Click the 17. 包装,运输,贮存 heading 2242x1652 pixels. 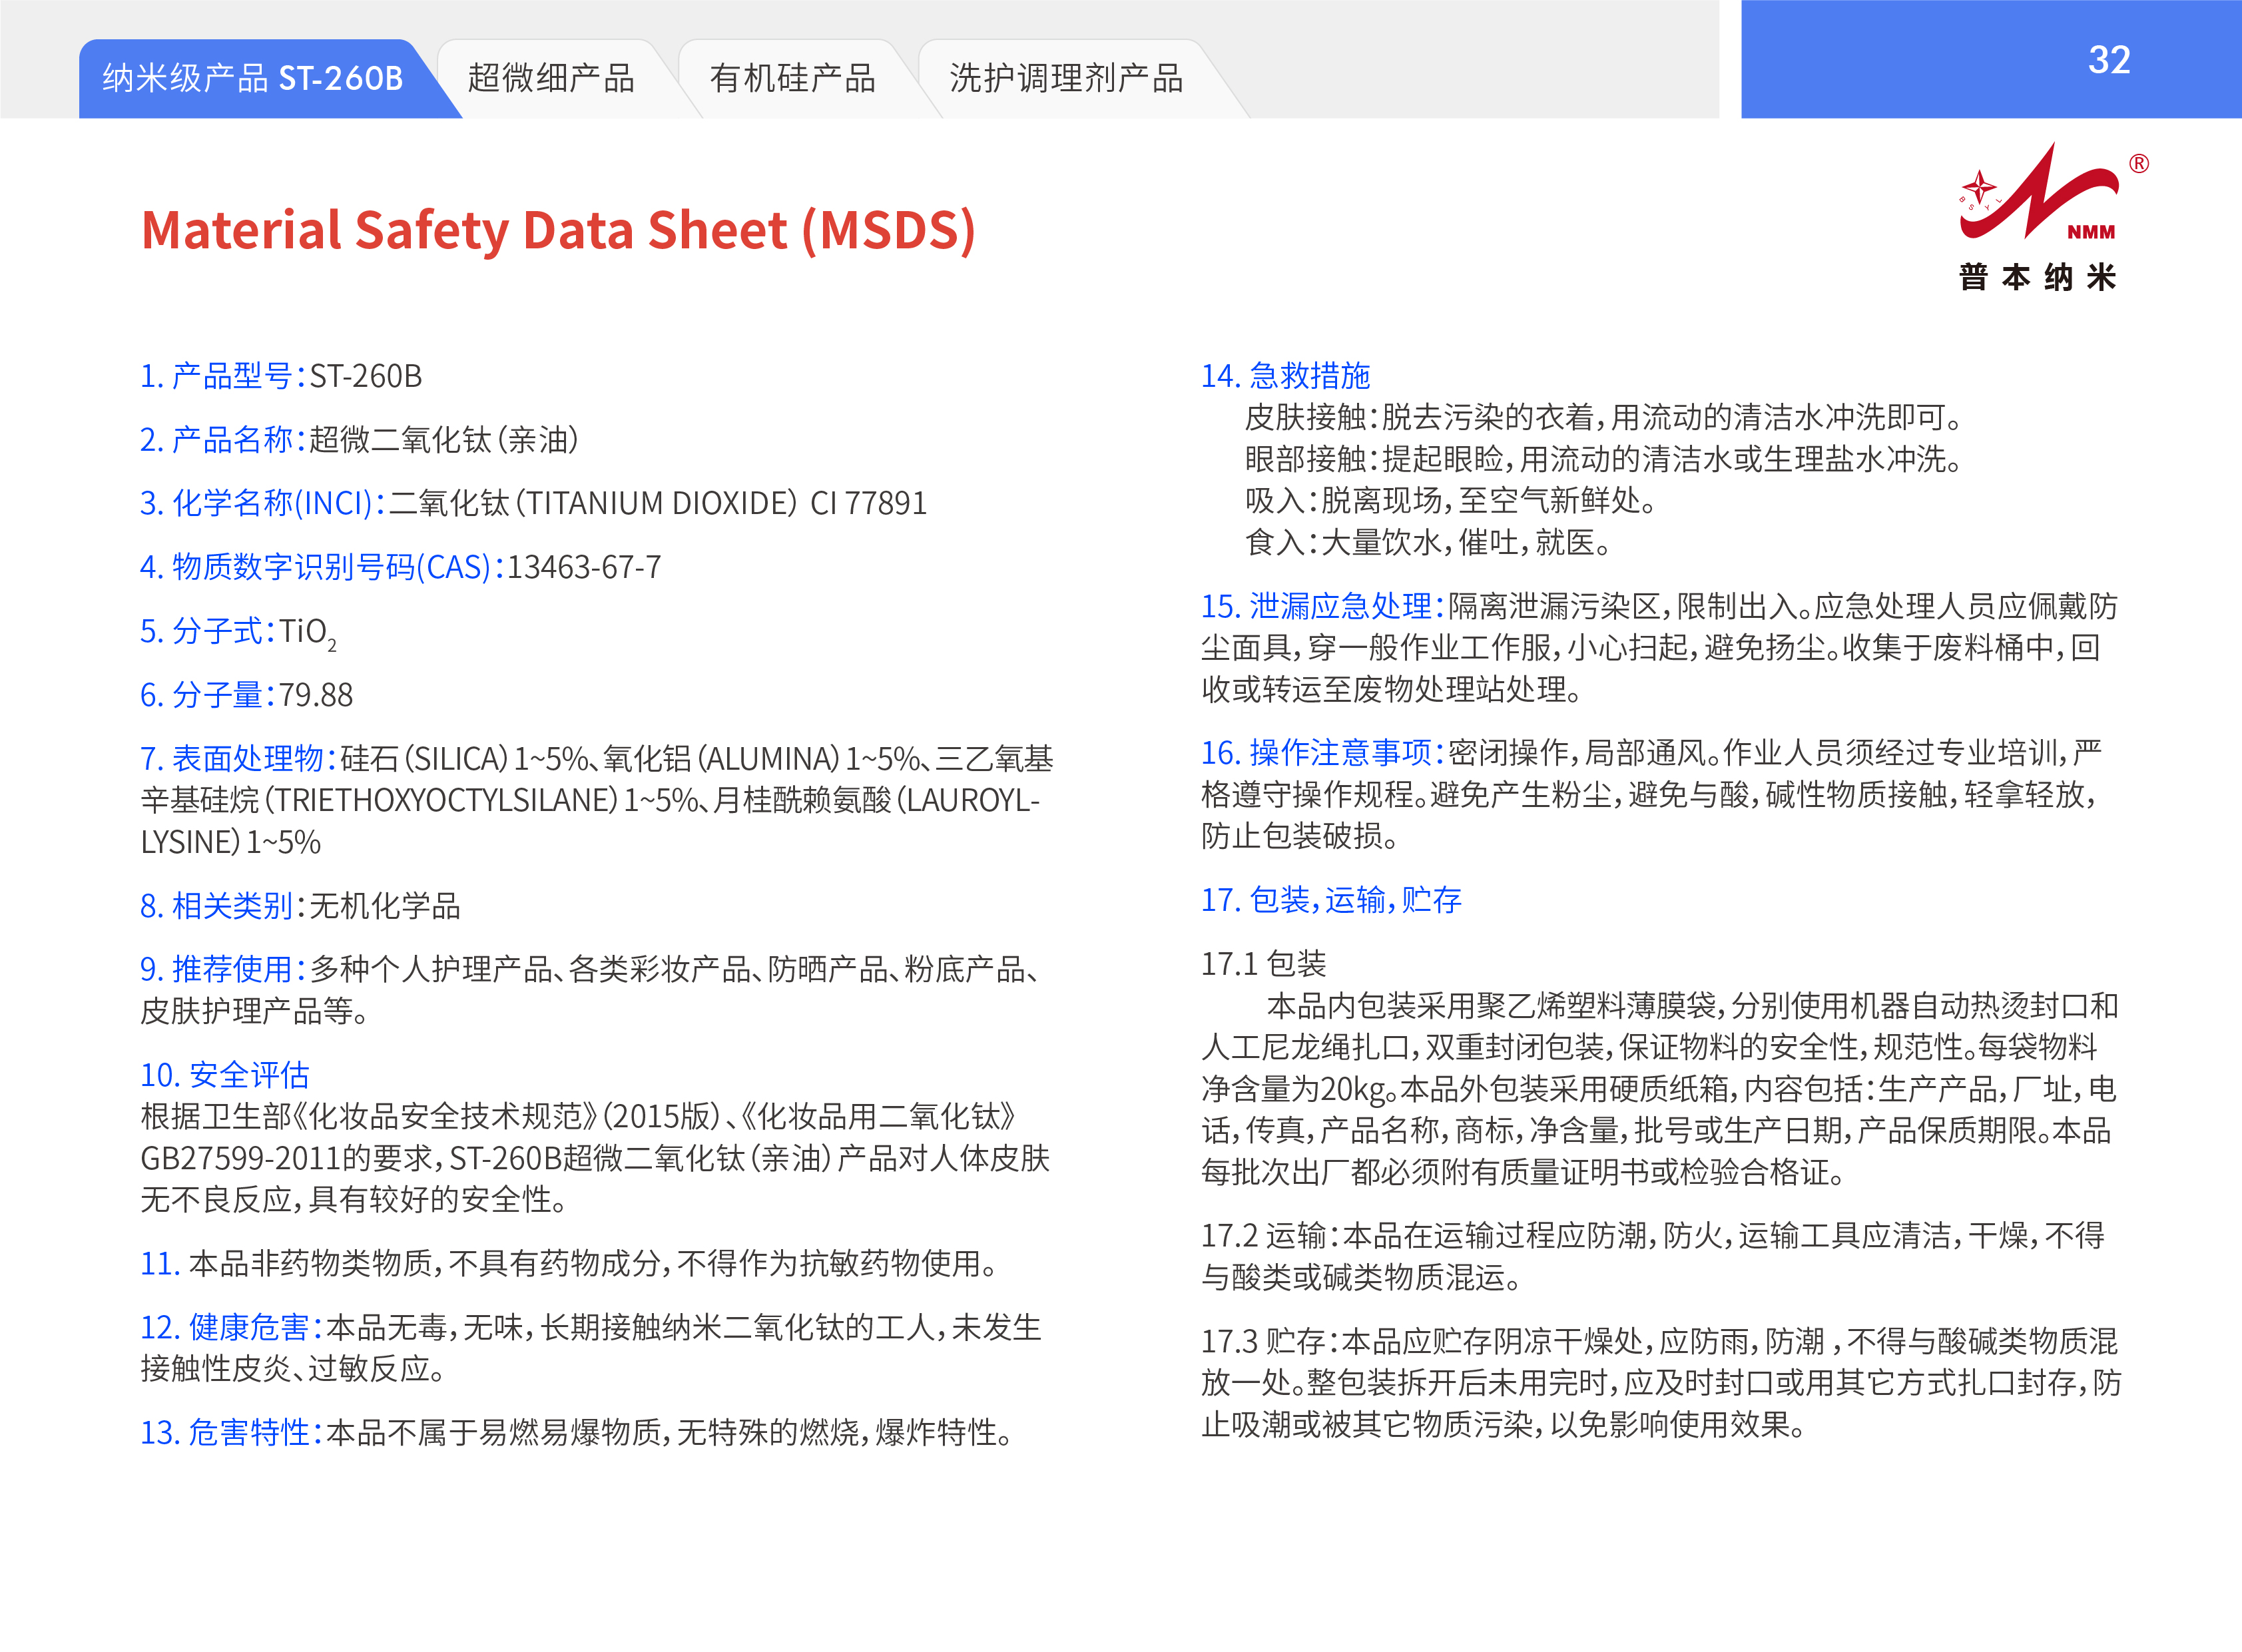1331,900
